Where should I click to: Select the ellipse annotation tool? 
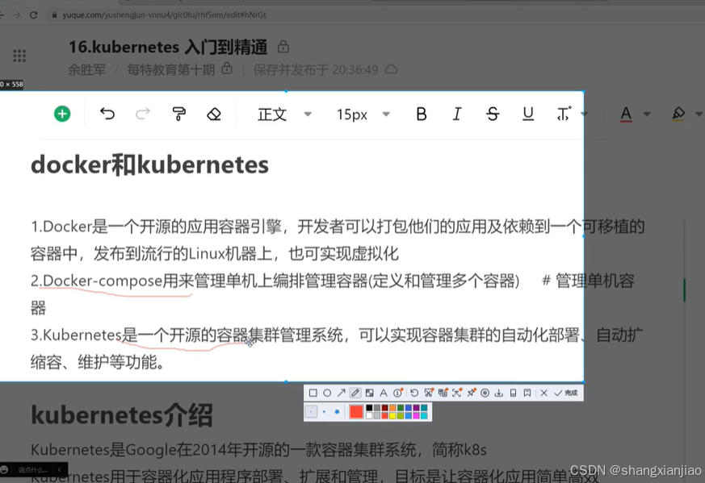[327, 393]
